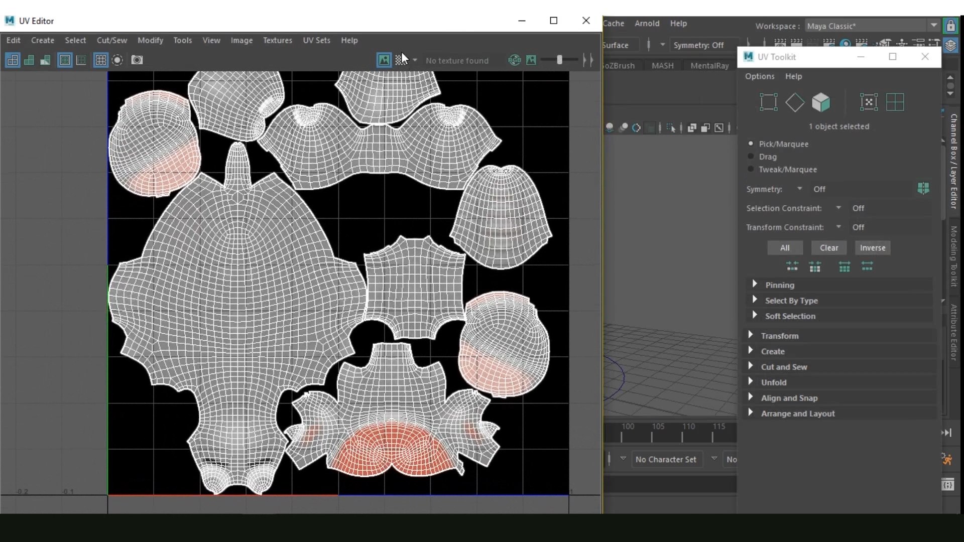The width and height of the screenshot is (964, 542).
Task: Click the symmetry mirror icon in UV Toolkit
Action: tap(923, 188)
